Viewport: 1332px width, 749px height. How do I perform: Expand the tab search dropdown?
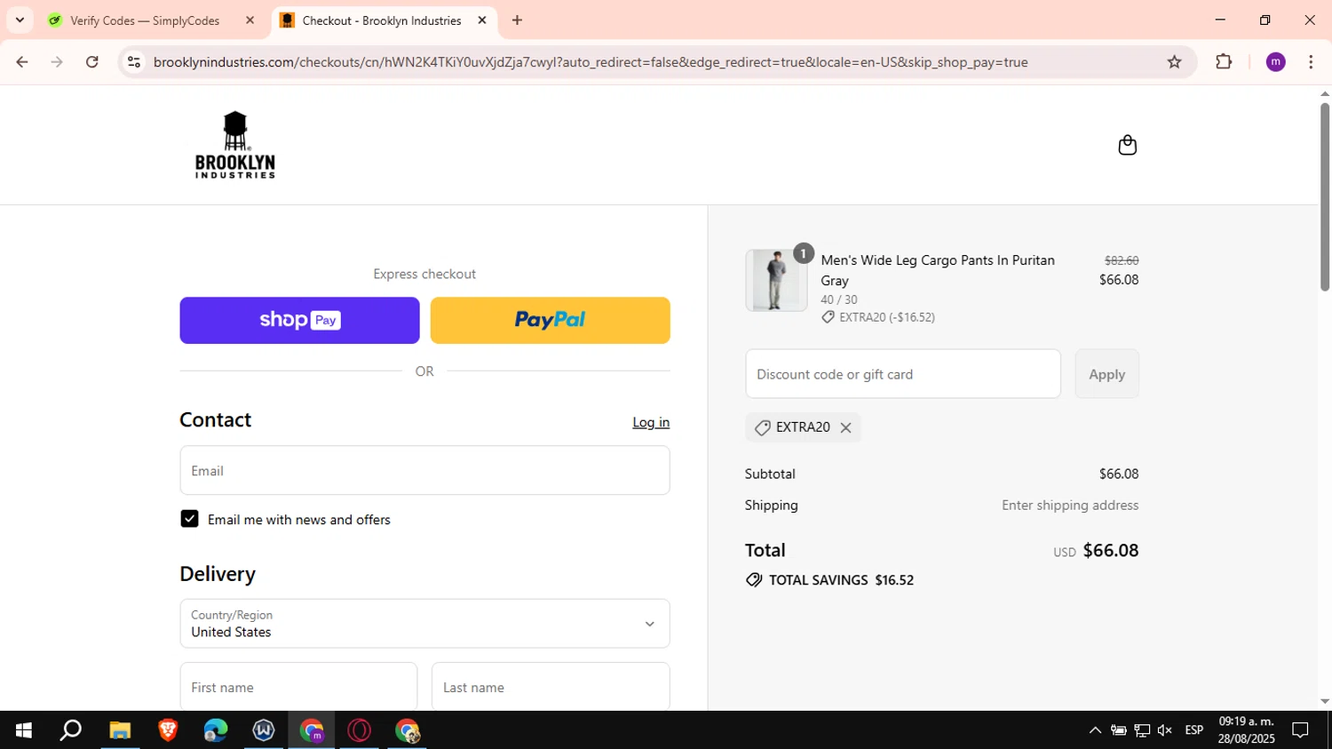pos(20,20)
